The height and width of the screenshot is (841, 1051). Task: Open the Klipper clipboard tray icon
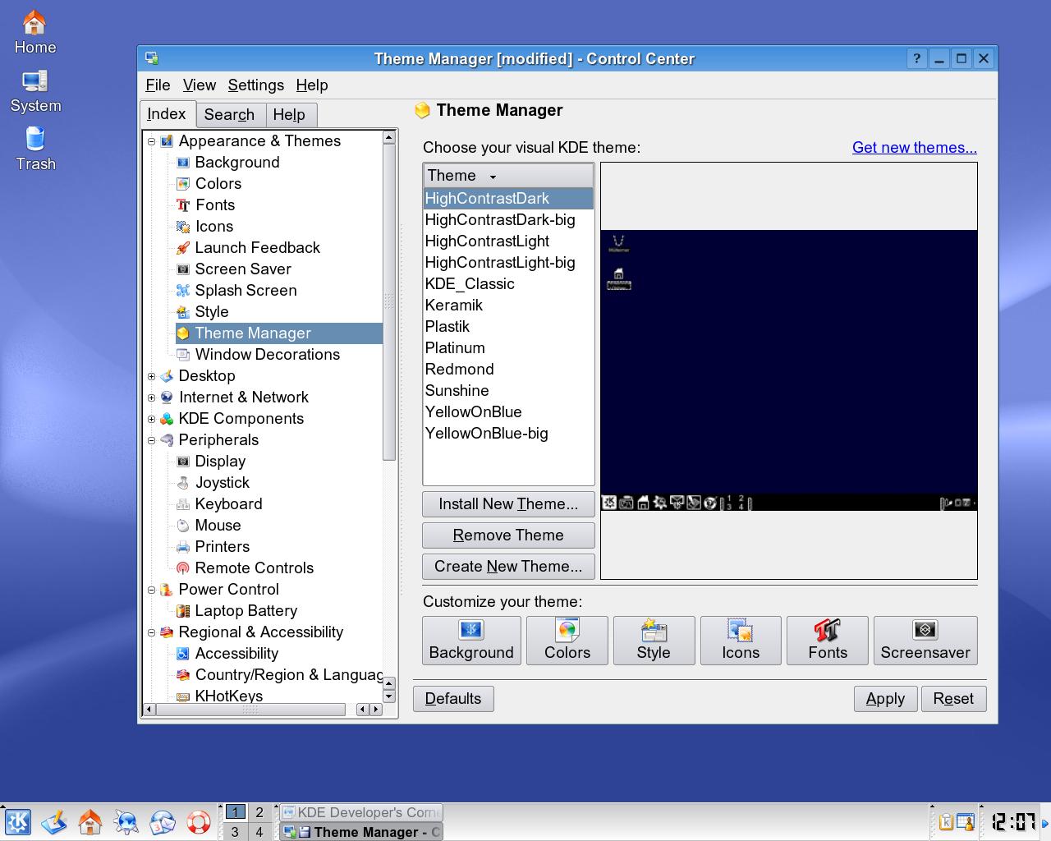point(945,822)
